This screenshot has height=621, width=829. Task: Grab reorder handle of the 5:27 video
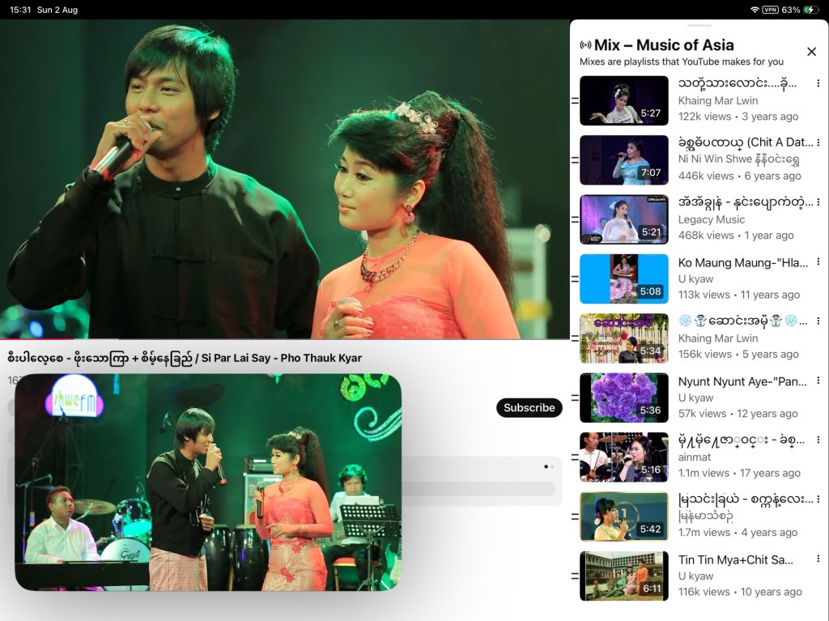pos(575,100)
